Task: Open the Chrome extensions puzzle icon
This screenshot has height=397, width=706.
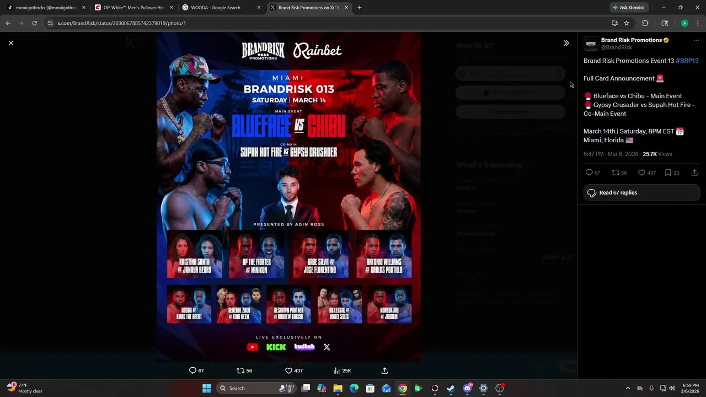Action: [x=645, y=23]
